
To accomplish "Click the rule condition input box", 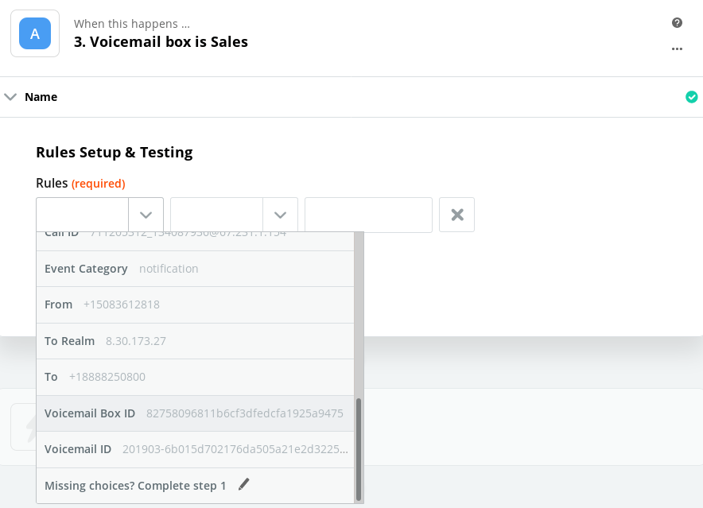I will [216, 215].
